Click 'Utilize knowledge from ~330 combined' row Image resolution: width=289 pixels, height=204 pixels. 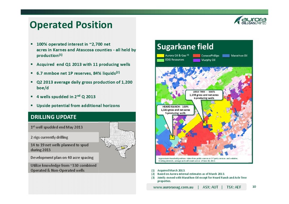[64, 168]
